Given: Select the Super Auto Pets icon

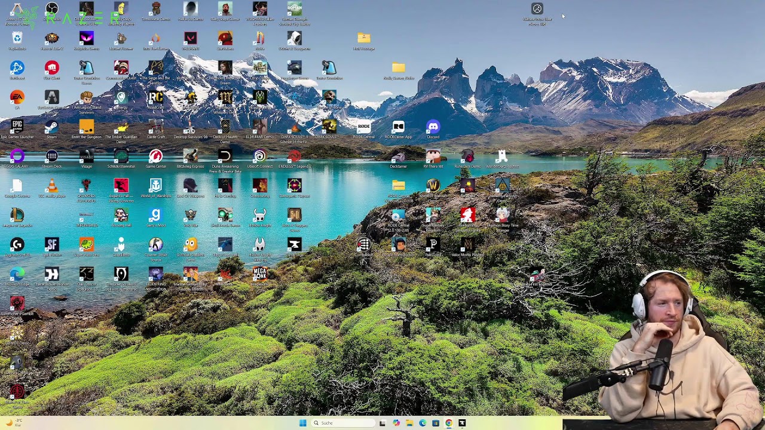Looking at the screenshot, I should point(87,244).
